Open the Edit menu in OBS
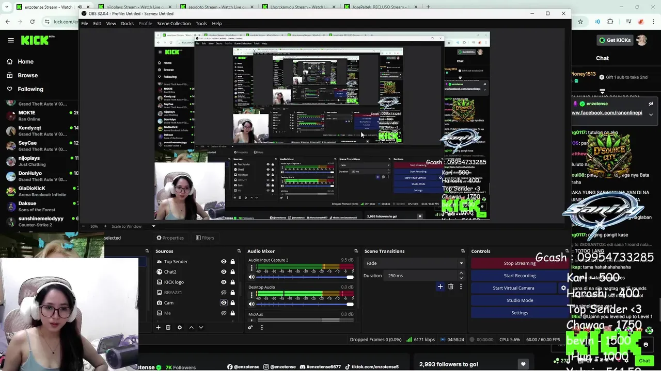 97,23
